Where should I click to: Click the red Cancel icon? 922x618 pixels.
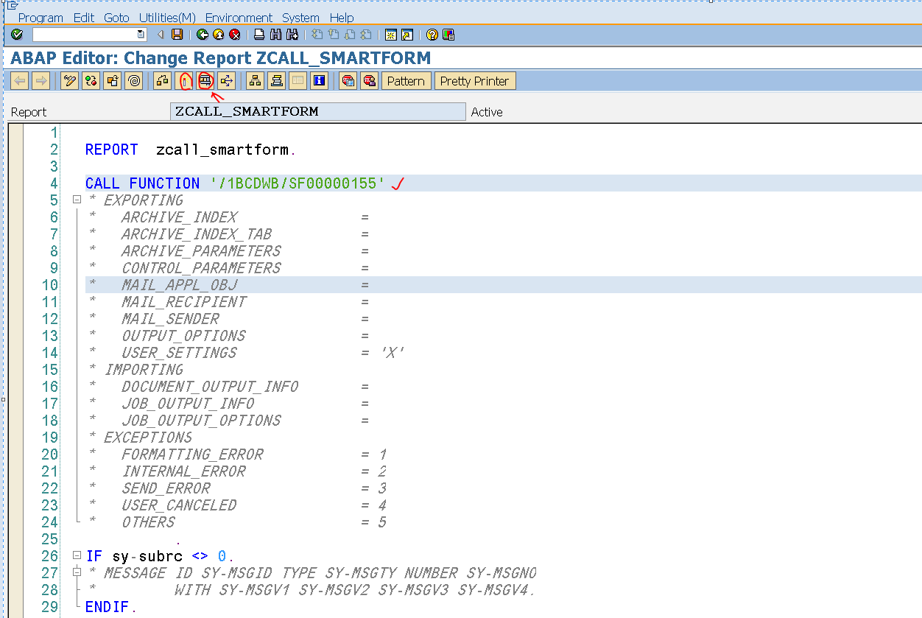click(235, 35)
